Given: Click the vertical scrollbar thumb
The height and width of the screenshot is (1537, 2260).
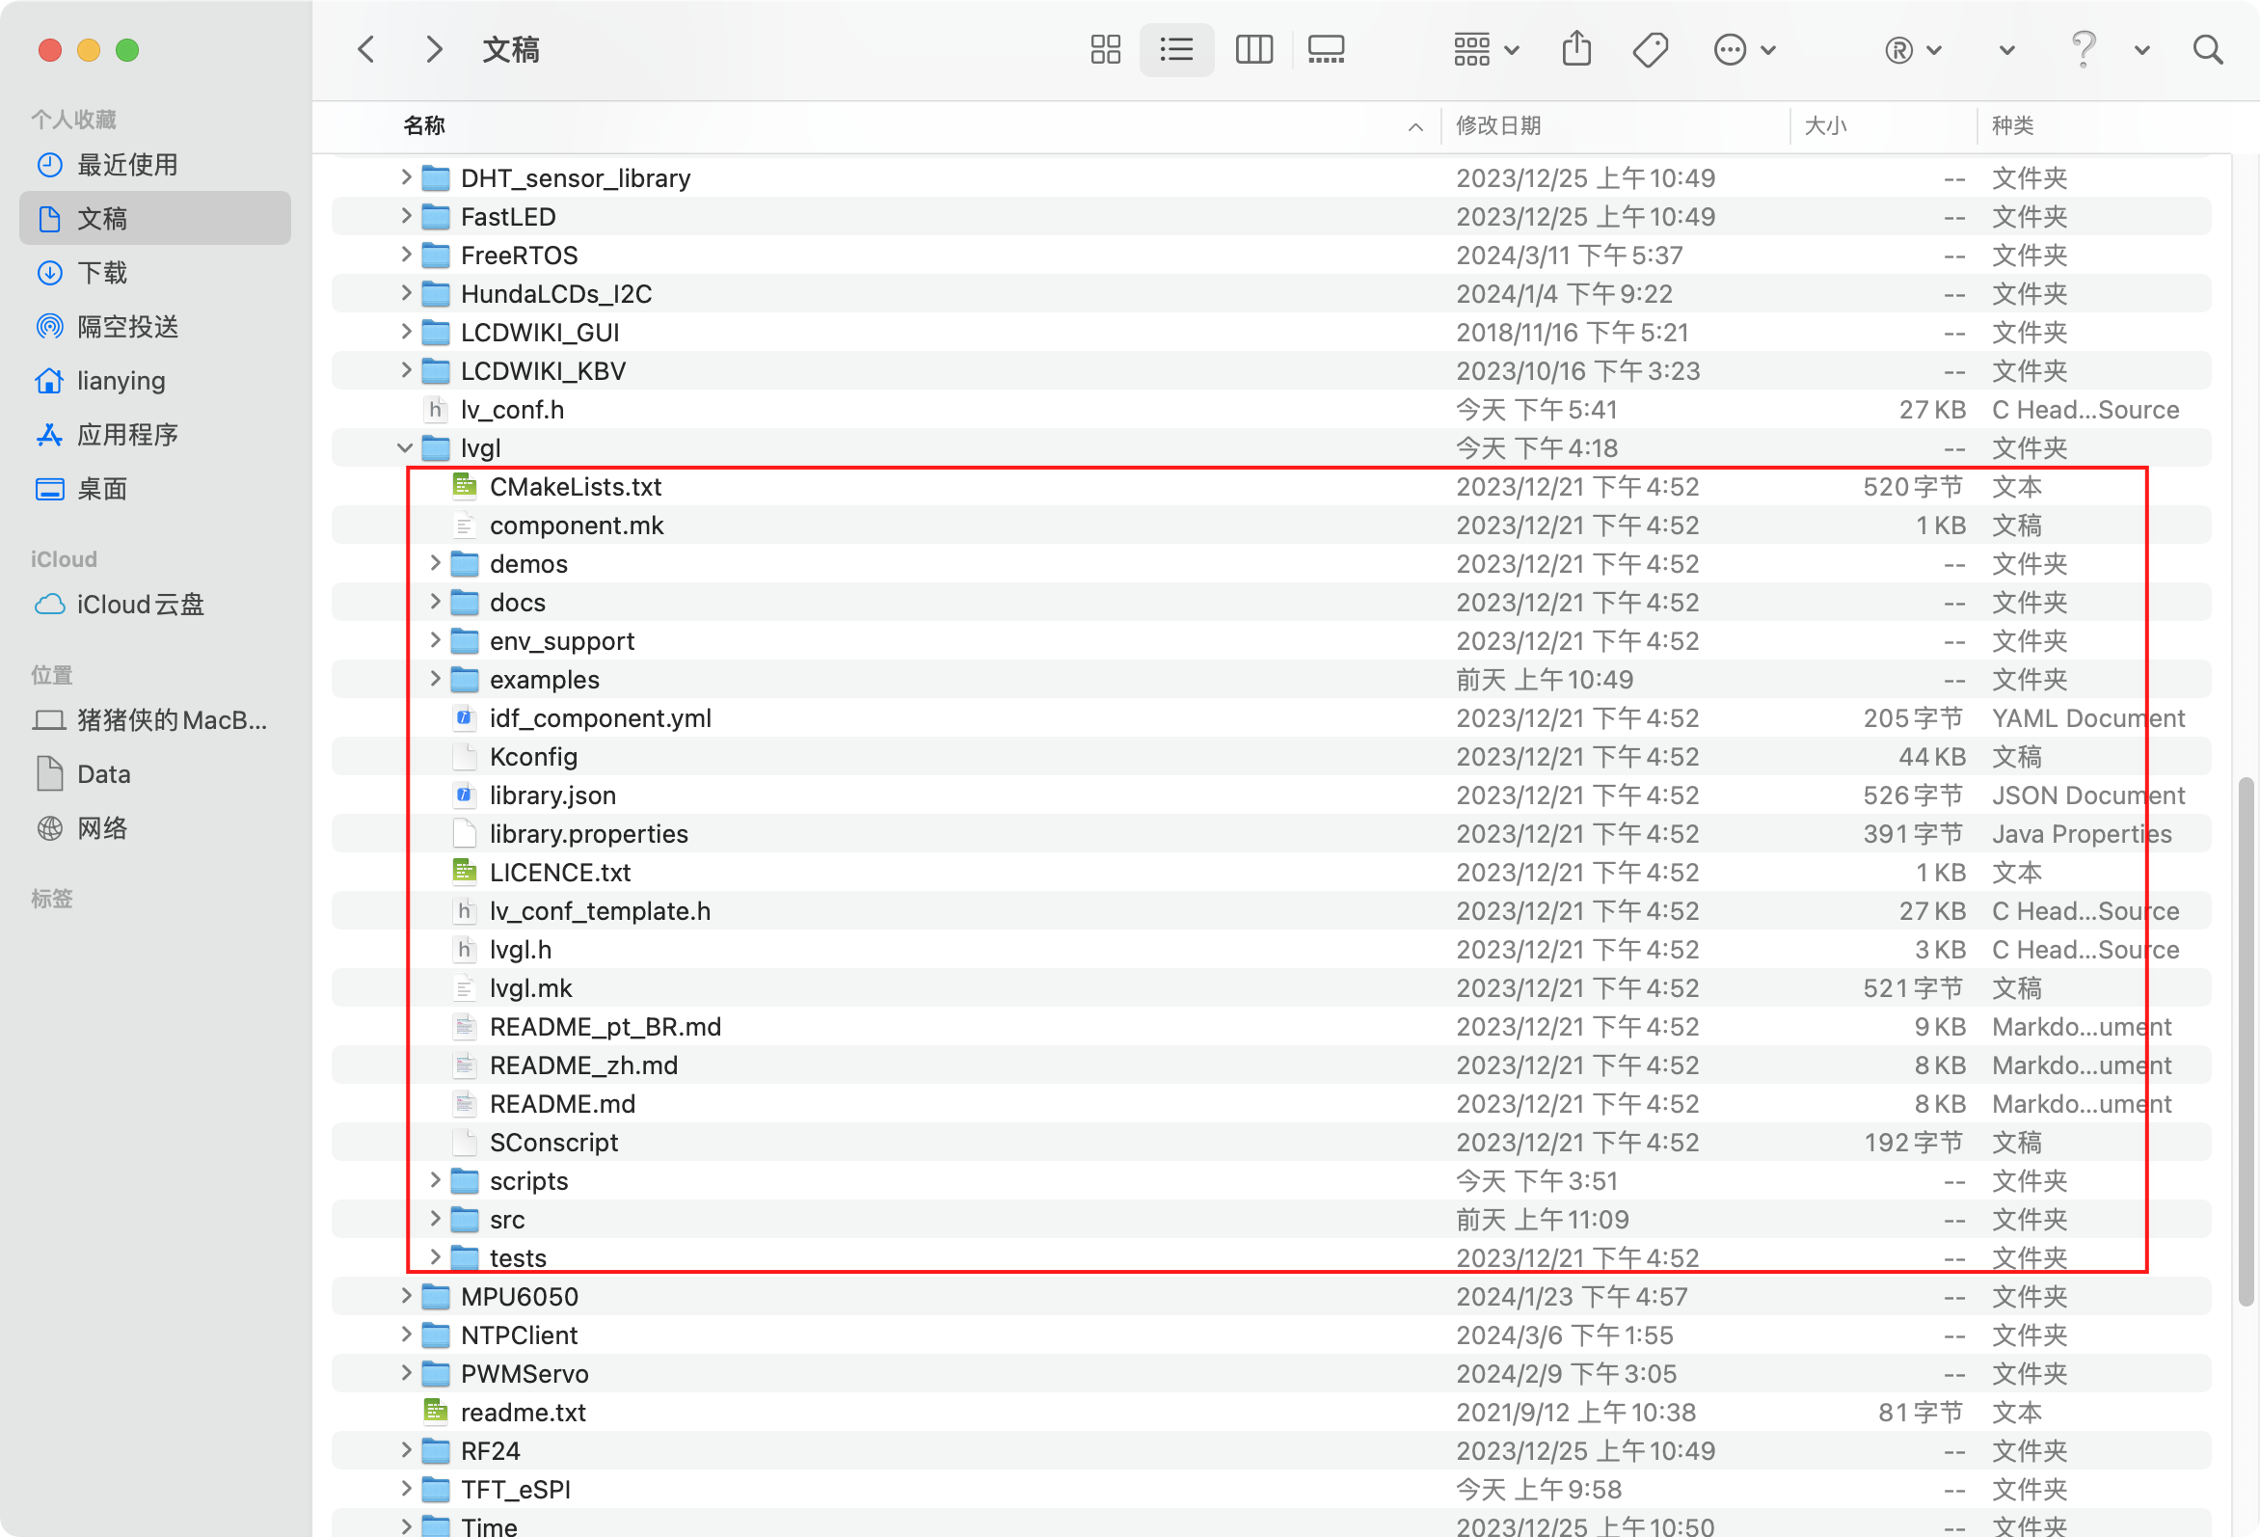Looking at the screenshot, I should point(2245,1040).
